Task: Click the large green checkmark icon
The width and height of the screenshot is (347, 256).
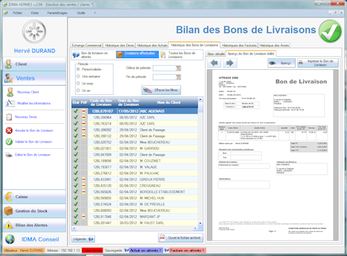Action: (x=330, y=31)
